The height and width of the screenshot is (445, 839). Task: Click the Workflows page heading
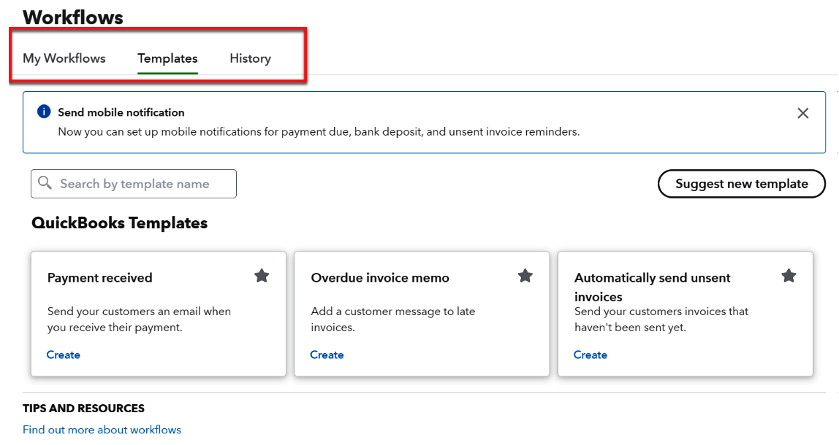tap(73, 17)
